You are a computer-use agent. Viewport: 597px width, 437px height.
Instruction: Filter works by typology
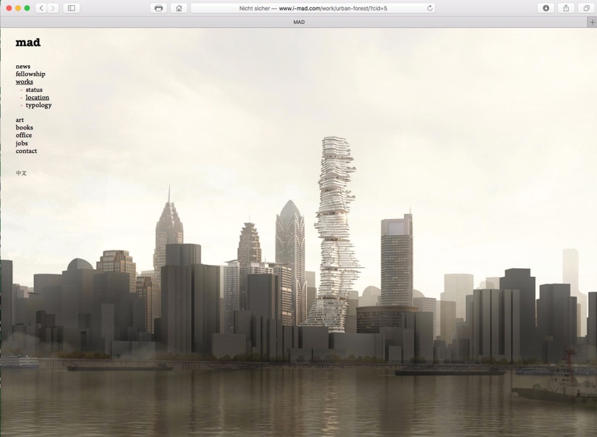click(x=38, y=105)
